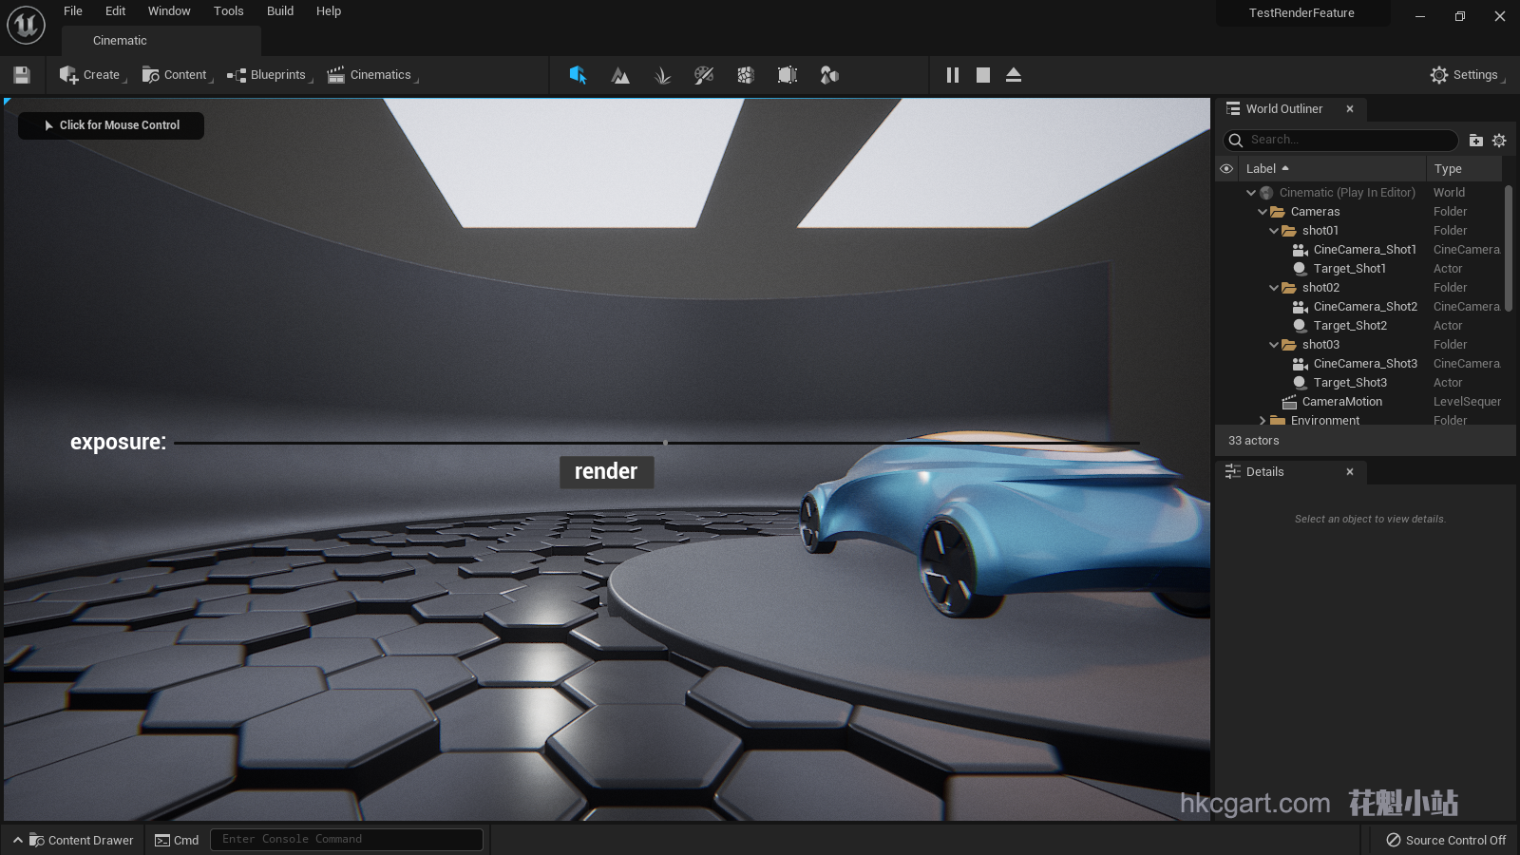
Task: Activate Landscape mode icon
Action: click(x=620, y=75)
